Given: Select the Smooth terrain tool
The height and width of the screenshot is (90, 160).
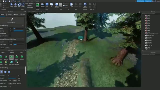Looking at the screenshot, I should (x=22, y=57).
